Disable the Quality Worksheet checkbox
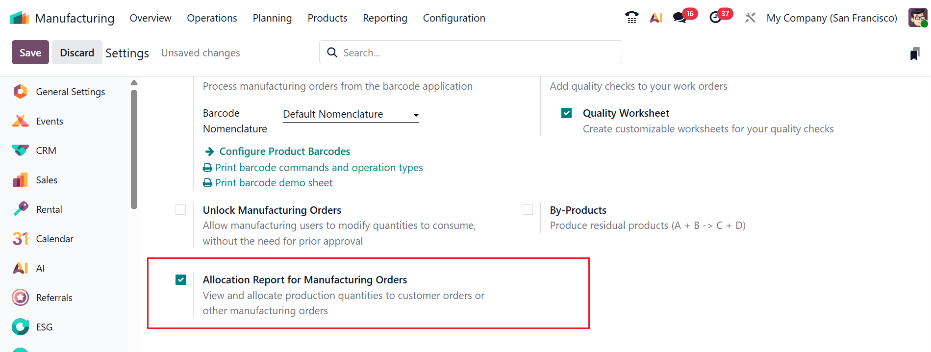This screenshot has width=931, height=352. click(x=566, y=113)
